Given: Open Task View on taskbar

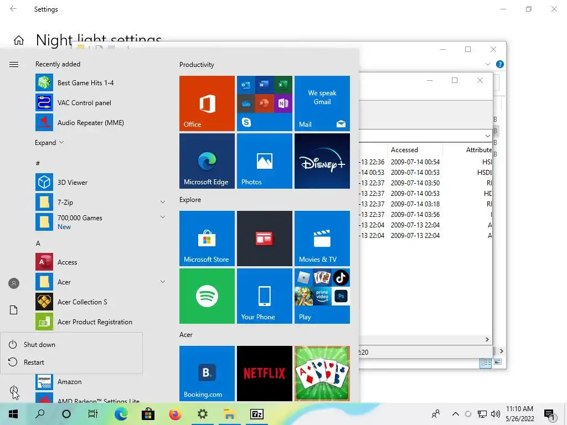Looking at the screenshot, I should [93, 414].
